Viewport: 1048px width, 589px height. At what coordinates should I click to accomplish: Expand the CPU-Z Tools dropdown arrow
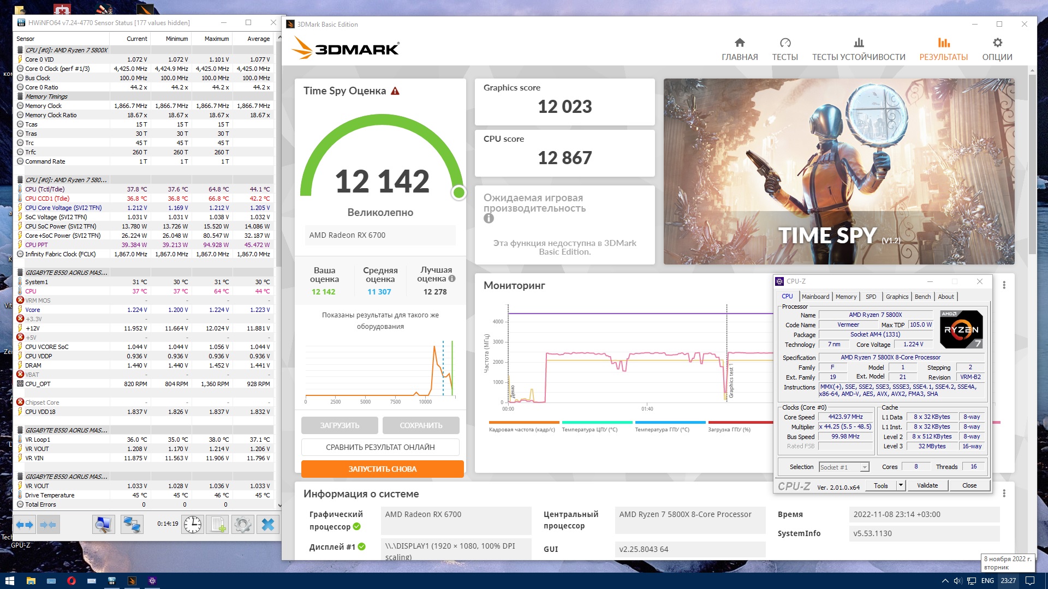click(901, 485)
